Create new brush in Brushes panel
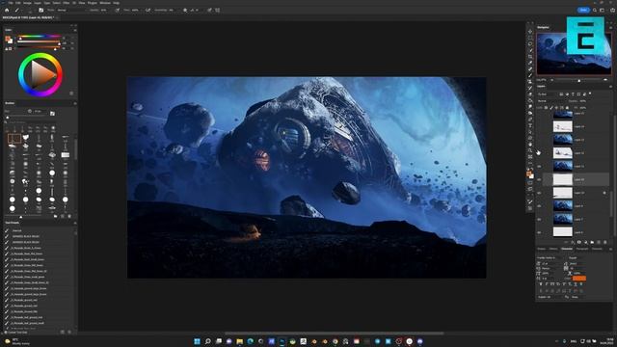 pyautogui.click(x=62, y=216)
